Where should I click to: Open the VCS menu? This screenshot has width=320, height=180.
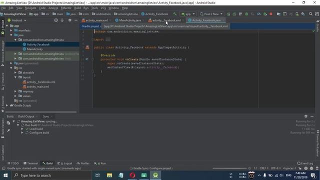[x=103, y=8]
